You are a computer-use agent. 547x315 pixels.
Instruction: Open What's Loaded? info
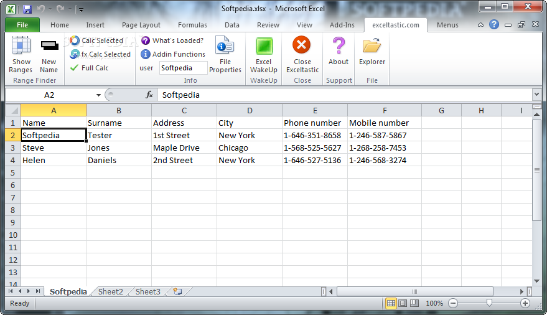tap(172, 40)
